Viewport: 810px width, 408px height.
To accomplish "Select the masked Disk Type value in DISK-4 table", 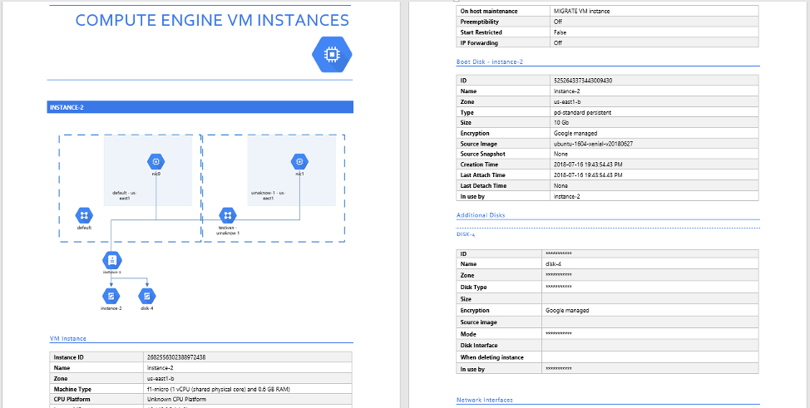I will [558, 287].
